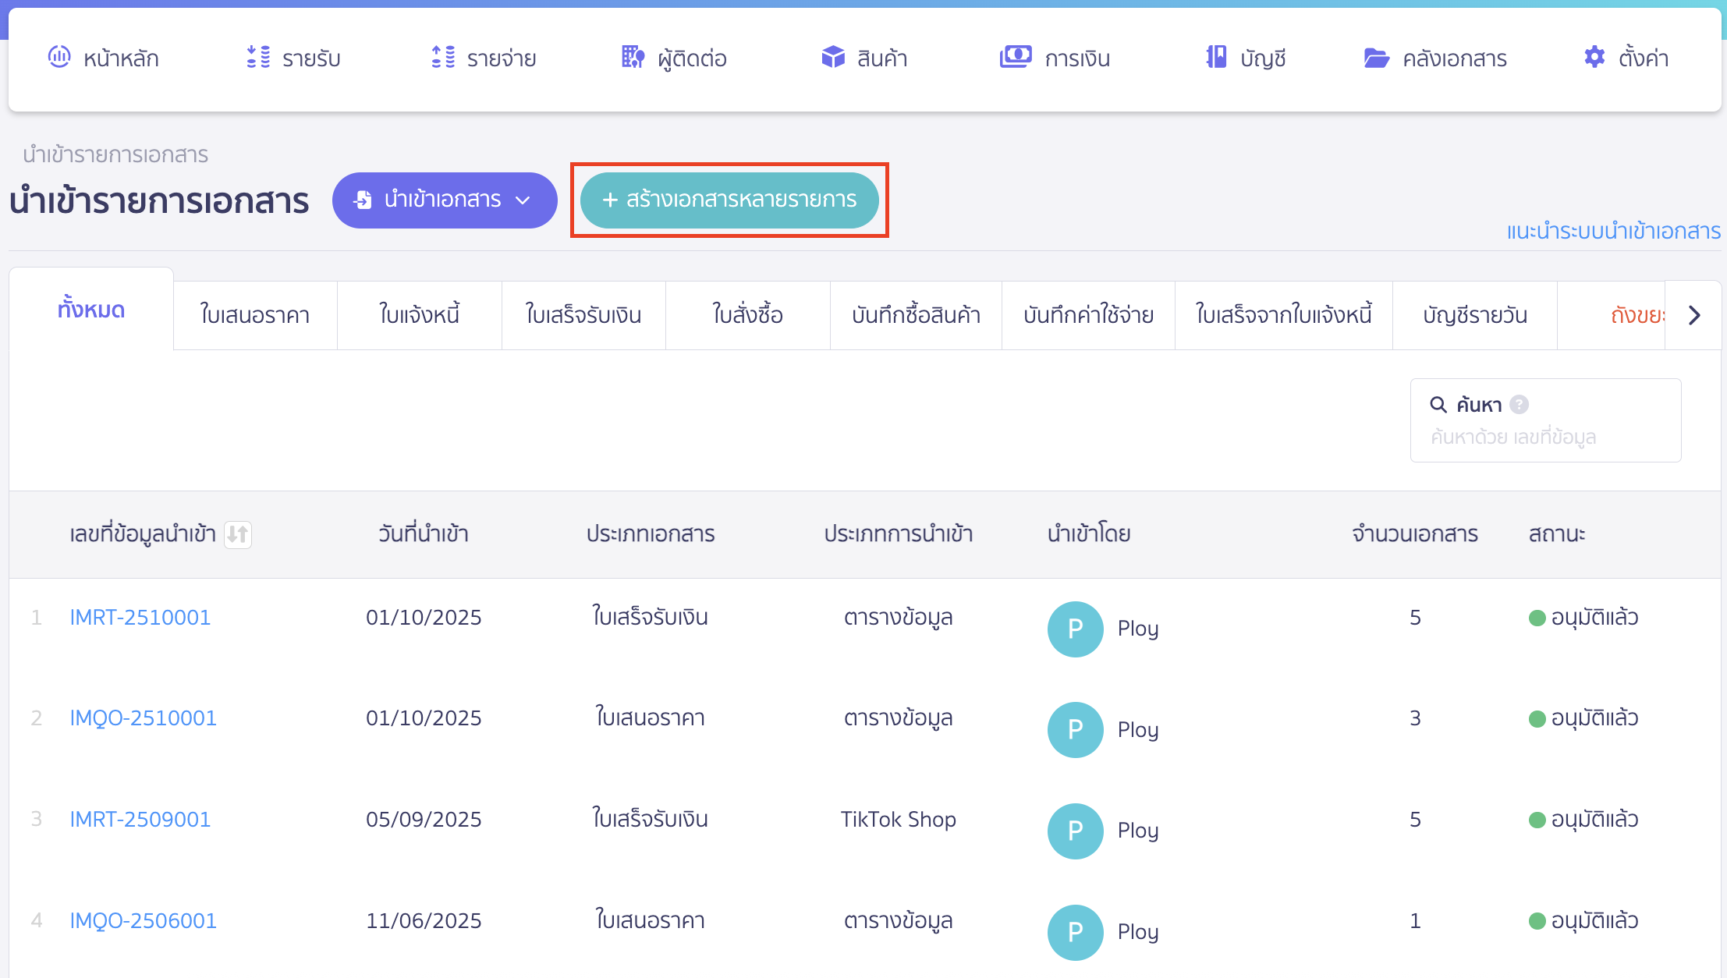Screen dimensions: 1727x978
Task: Switch to the ใบเสนอราคา tab
Action: [x=254, y=315]
